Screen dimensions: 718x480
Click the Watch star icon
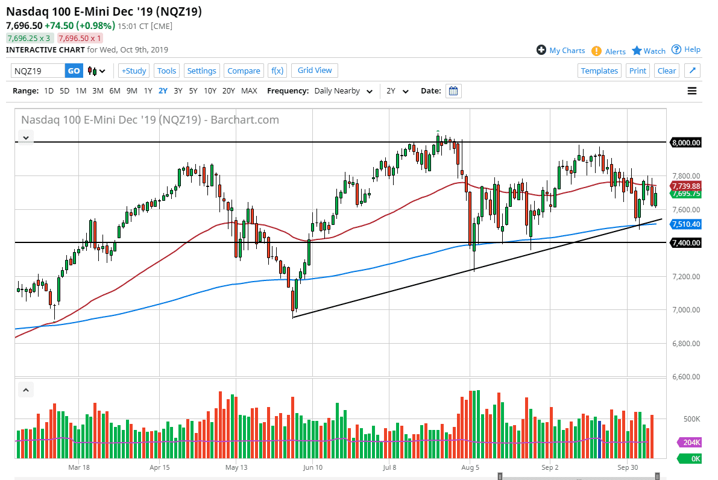[637, 51]
